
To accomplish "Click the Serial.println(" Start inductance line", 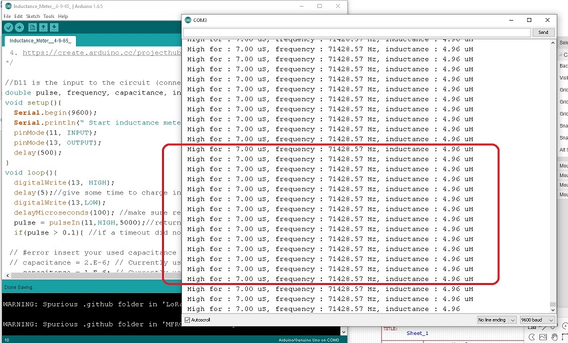I will point(97,123).
